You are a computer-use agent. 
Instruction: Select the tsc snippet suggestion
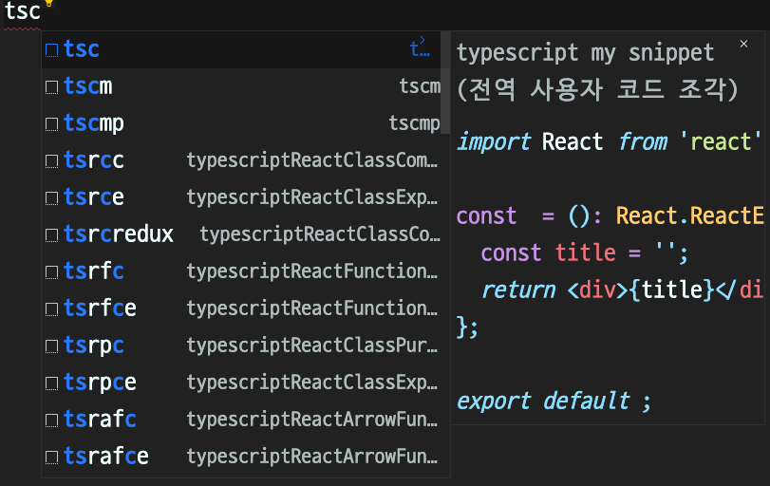click(x=240, y=49)
